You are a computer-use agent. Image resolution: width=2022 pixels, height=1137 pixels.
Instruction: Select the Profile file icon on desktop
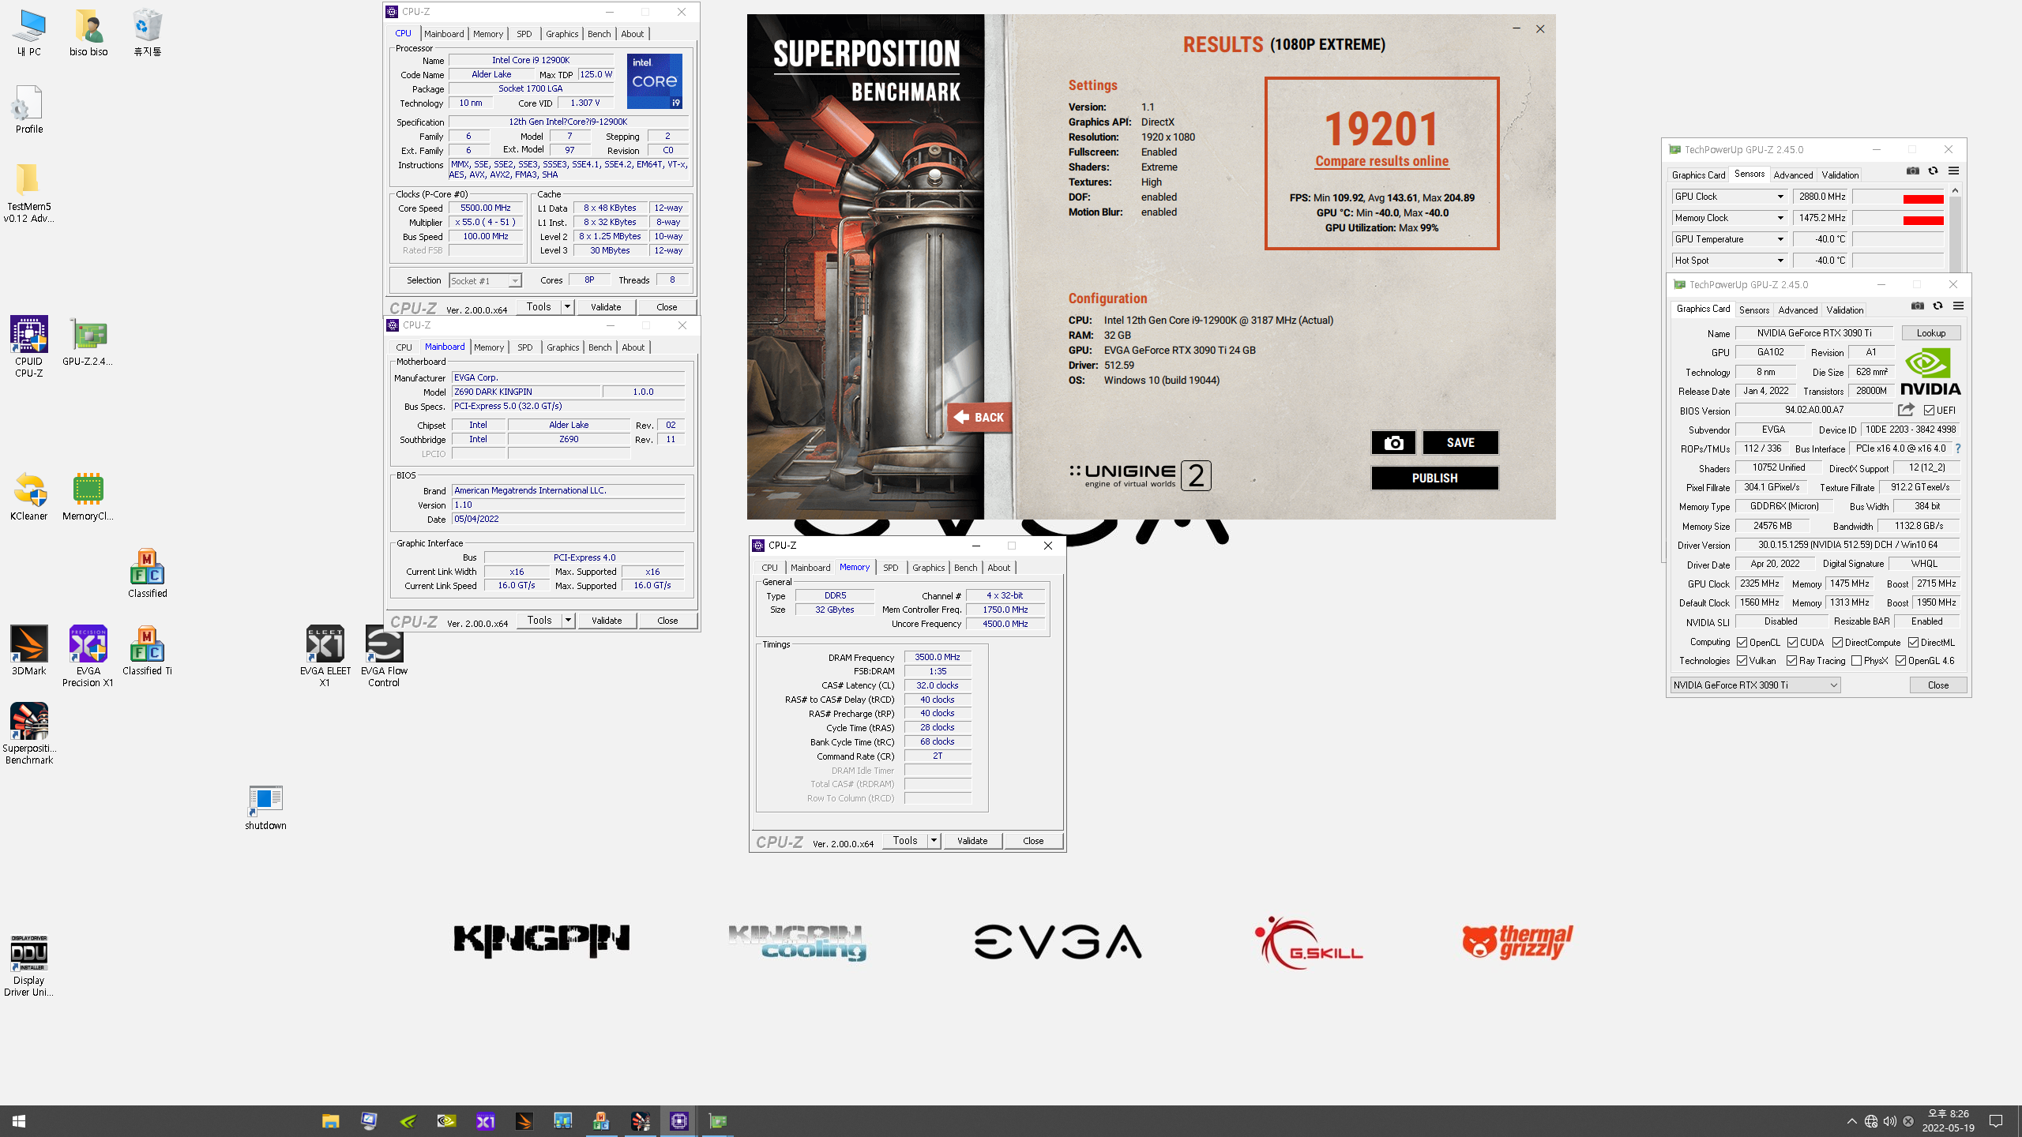[28, 109]
